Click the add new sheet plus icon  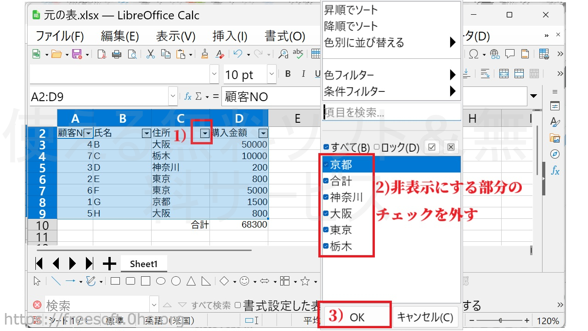click(x=109, y=263)
